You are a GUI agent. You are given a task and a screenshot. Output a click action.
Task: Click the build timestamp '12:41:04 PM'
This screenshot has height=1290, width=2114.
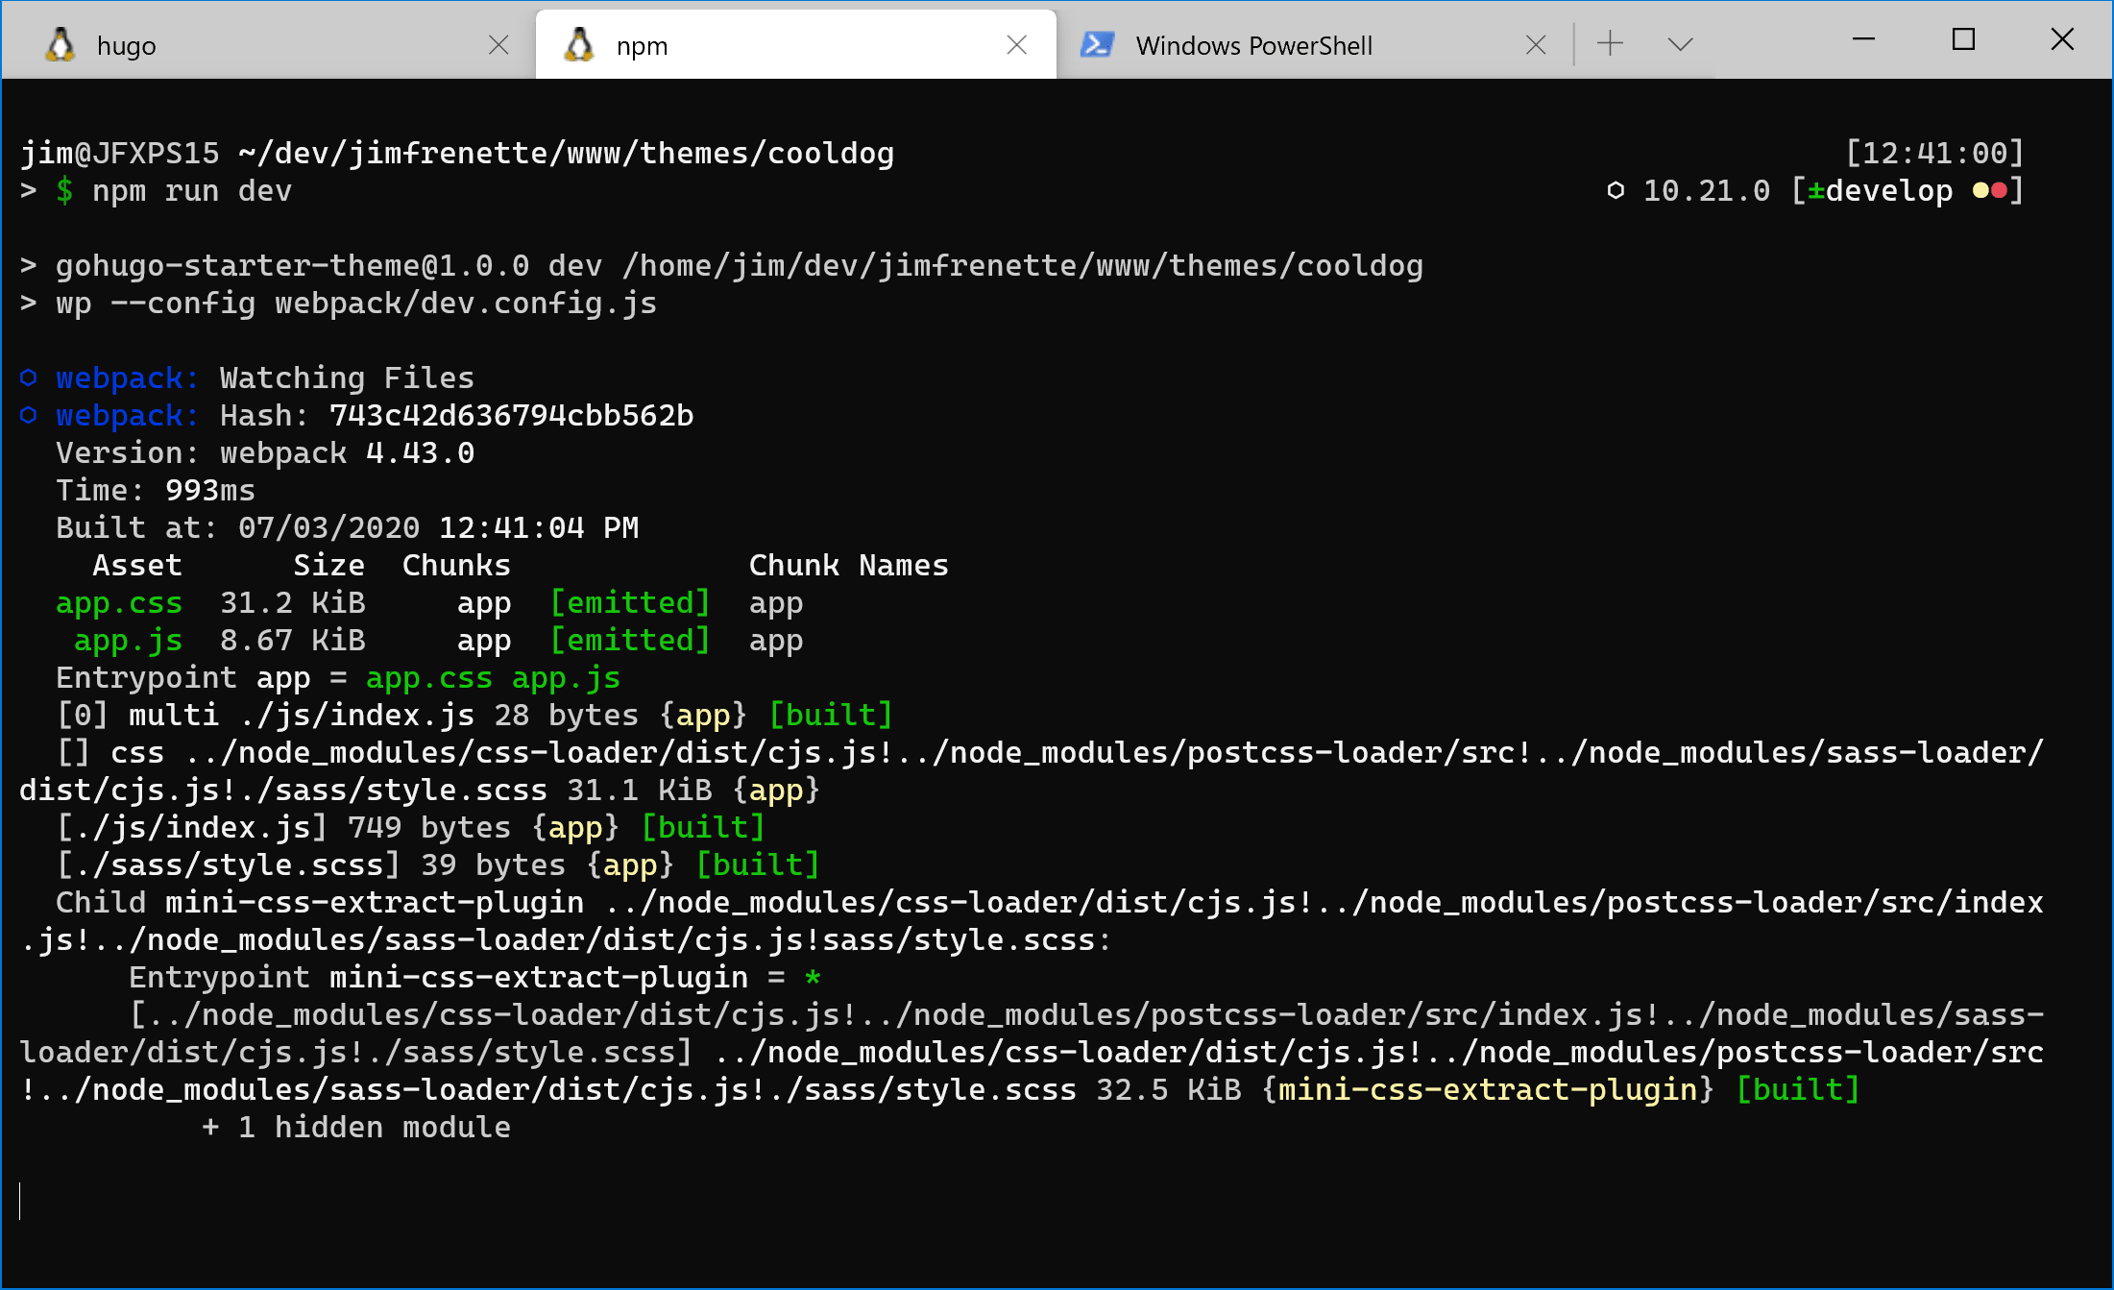point(539,528)
